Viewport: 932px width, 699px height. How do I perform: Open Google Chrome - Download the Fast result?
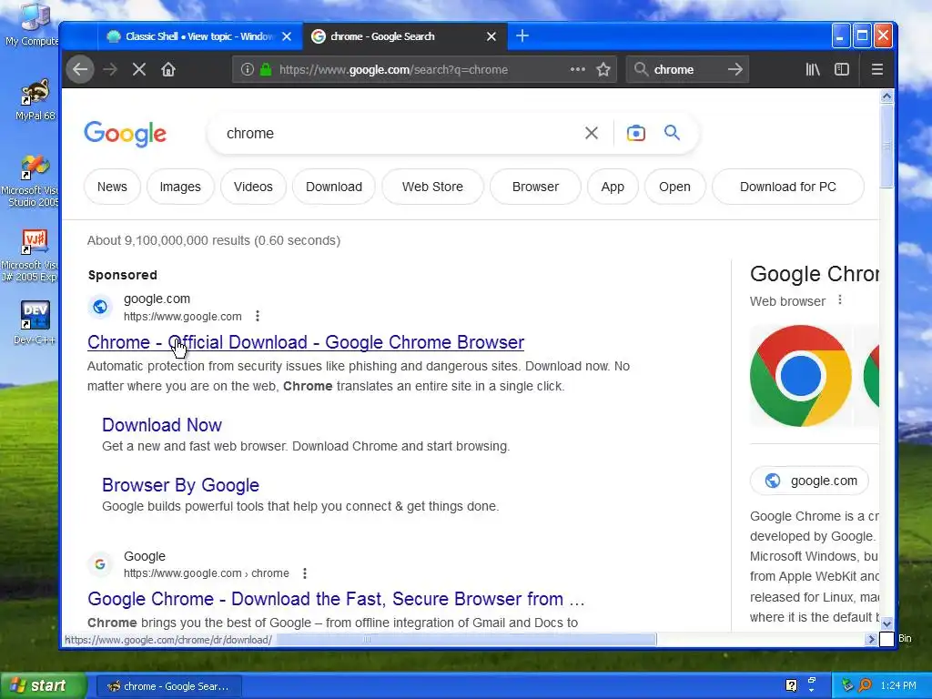click(x=336, y=599)
